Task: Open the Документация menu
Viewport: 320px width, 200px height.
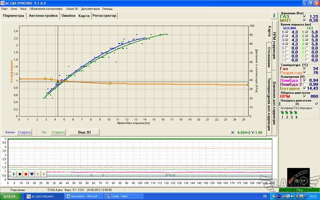Action: click(x=90, y=8)
